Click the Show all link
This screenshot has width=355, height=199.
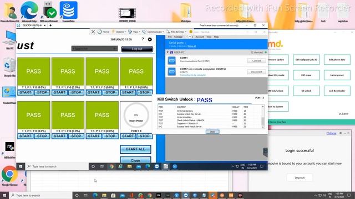pos(191,46)
